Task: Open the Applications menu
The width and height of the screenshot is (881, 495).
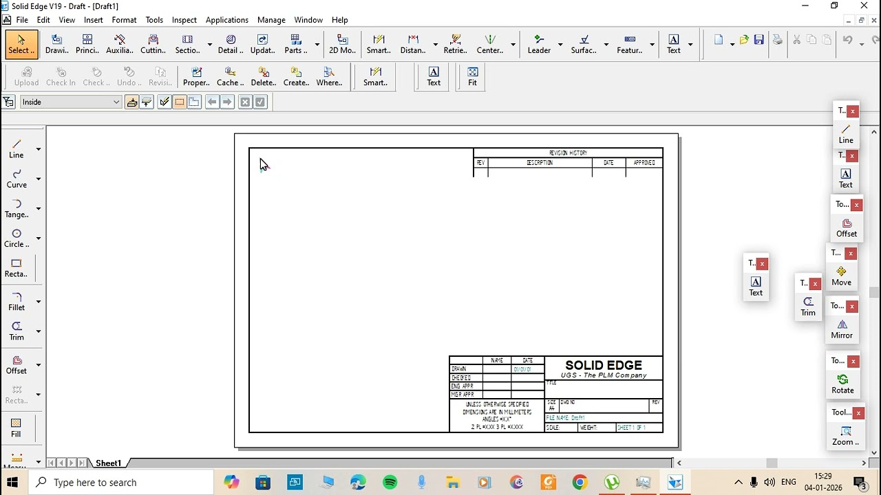Action: [226, 20]
